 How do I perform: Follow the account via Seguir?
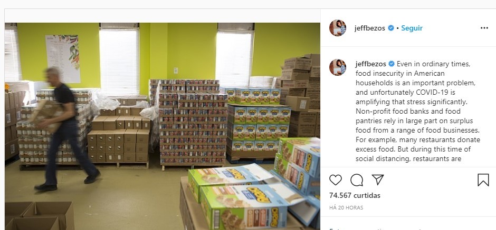point(412,28)
